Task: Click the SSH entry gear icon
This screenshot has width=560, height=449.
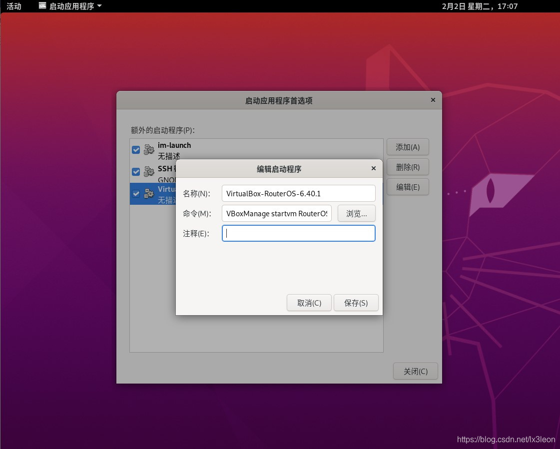Action: pos(149,171)
